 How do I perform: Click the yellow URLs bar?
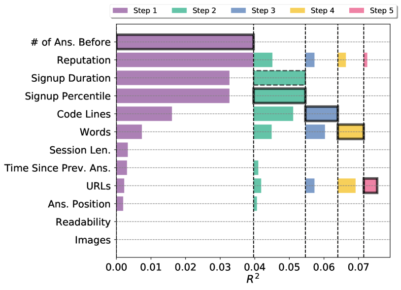coord(347,186)
